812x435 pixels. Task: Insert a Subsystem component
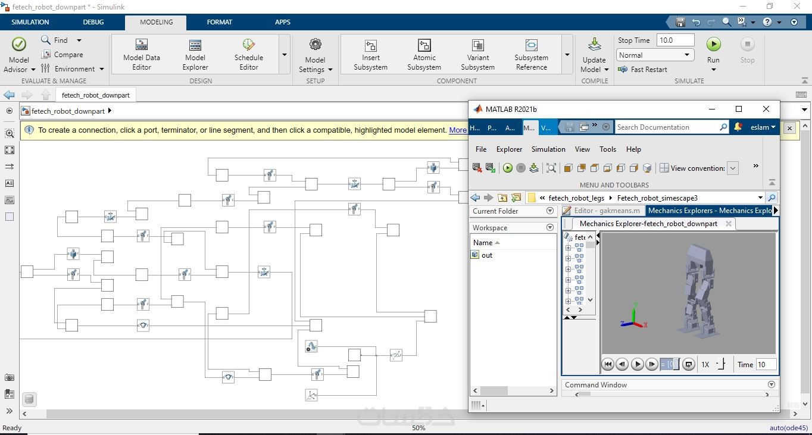click(371, 55)
